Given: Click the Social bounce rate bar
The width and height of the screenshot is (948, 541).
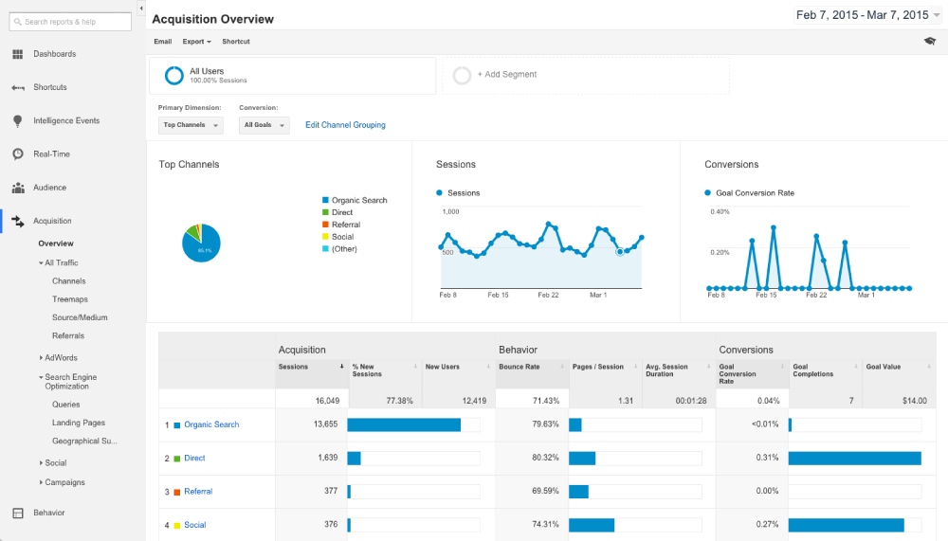Looking at the screenshot, I should 592,525.
